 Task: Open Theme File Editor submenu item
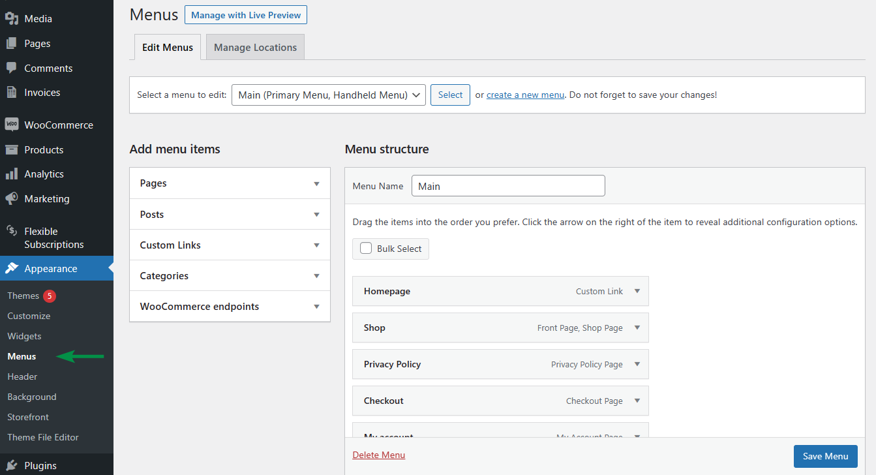coord(43,437)
